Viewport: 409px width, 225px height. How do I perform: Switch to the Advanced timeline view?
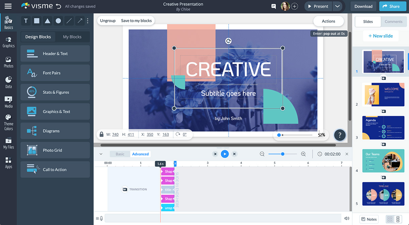(140, 154)
